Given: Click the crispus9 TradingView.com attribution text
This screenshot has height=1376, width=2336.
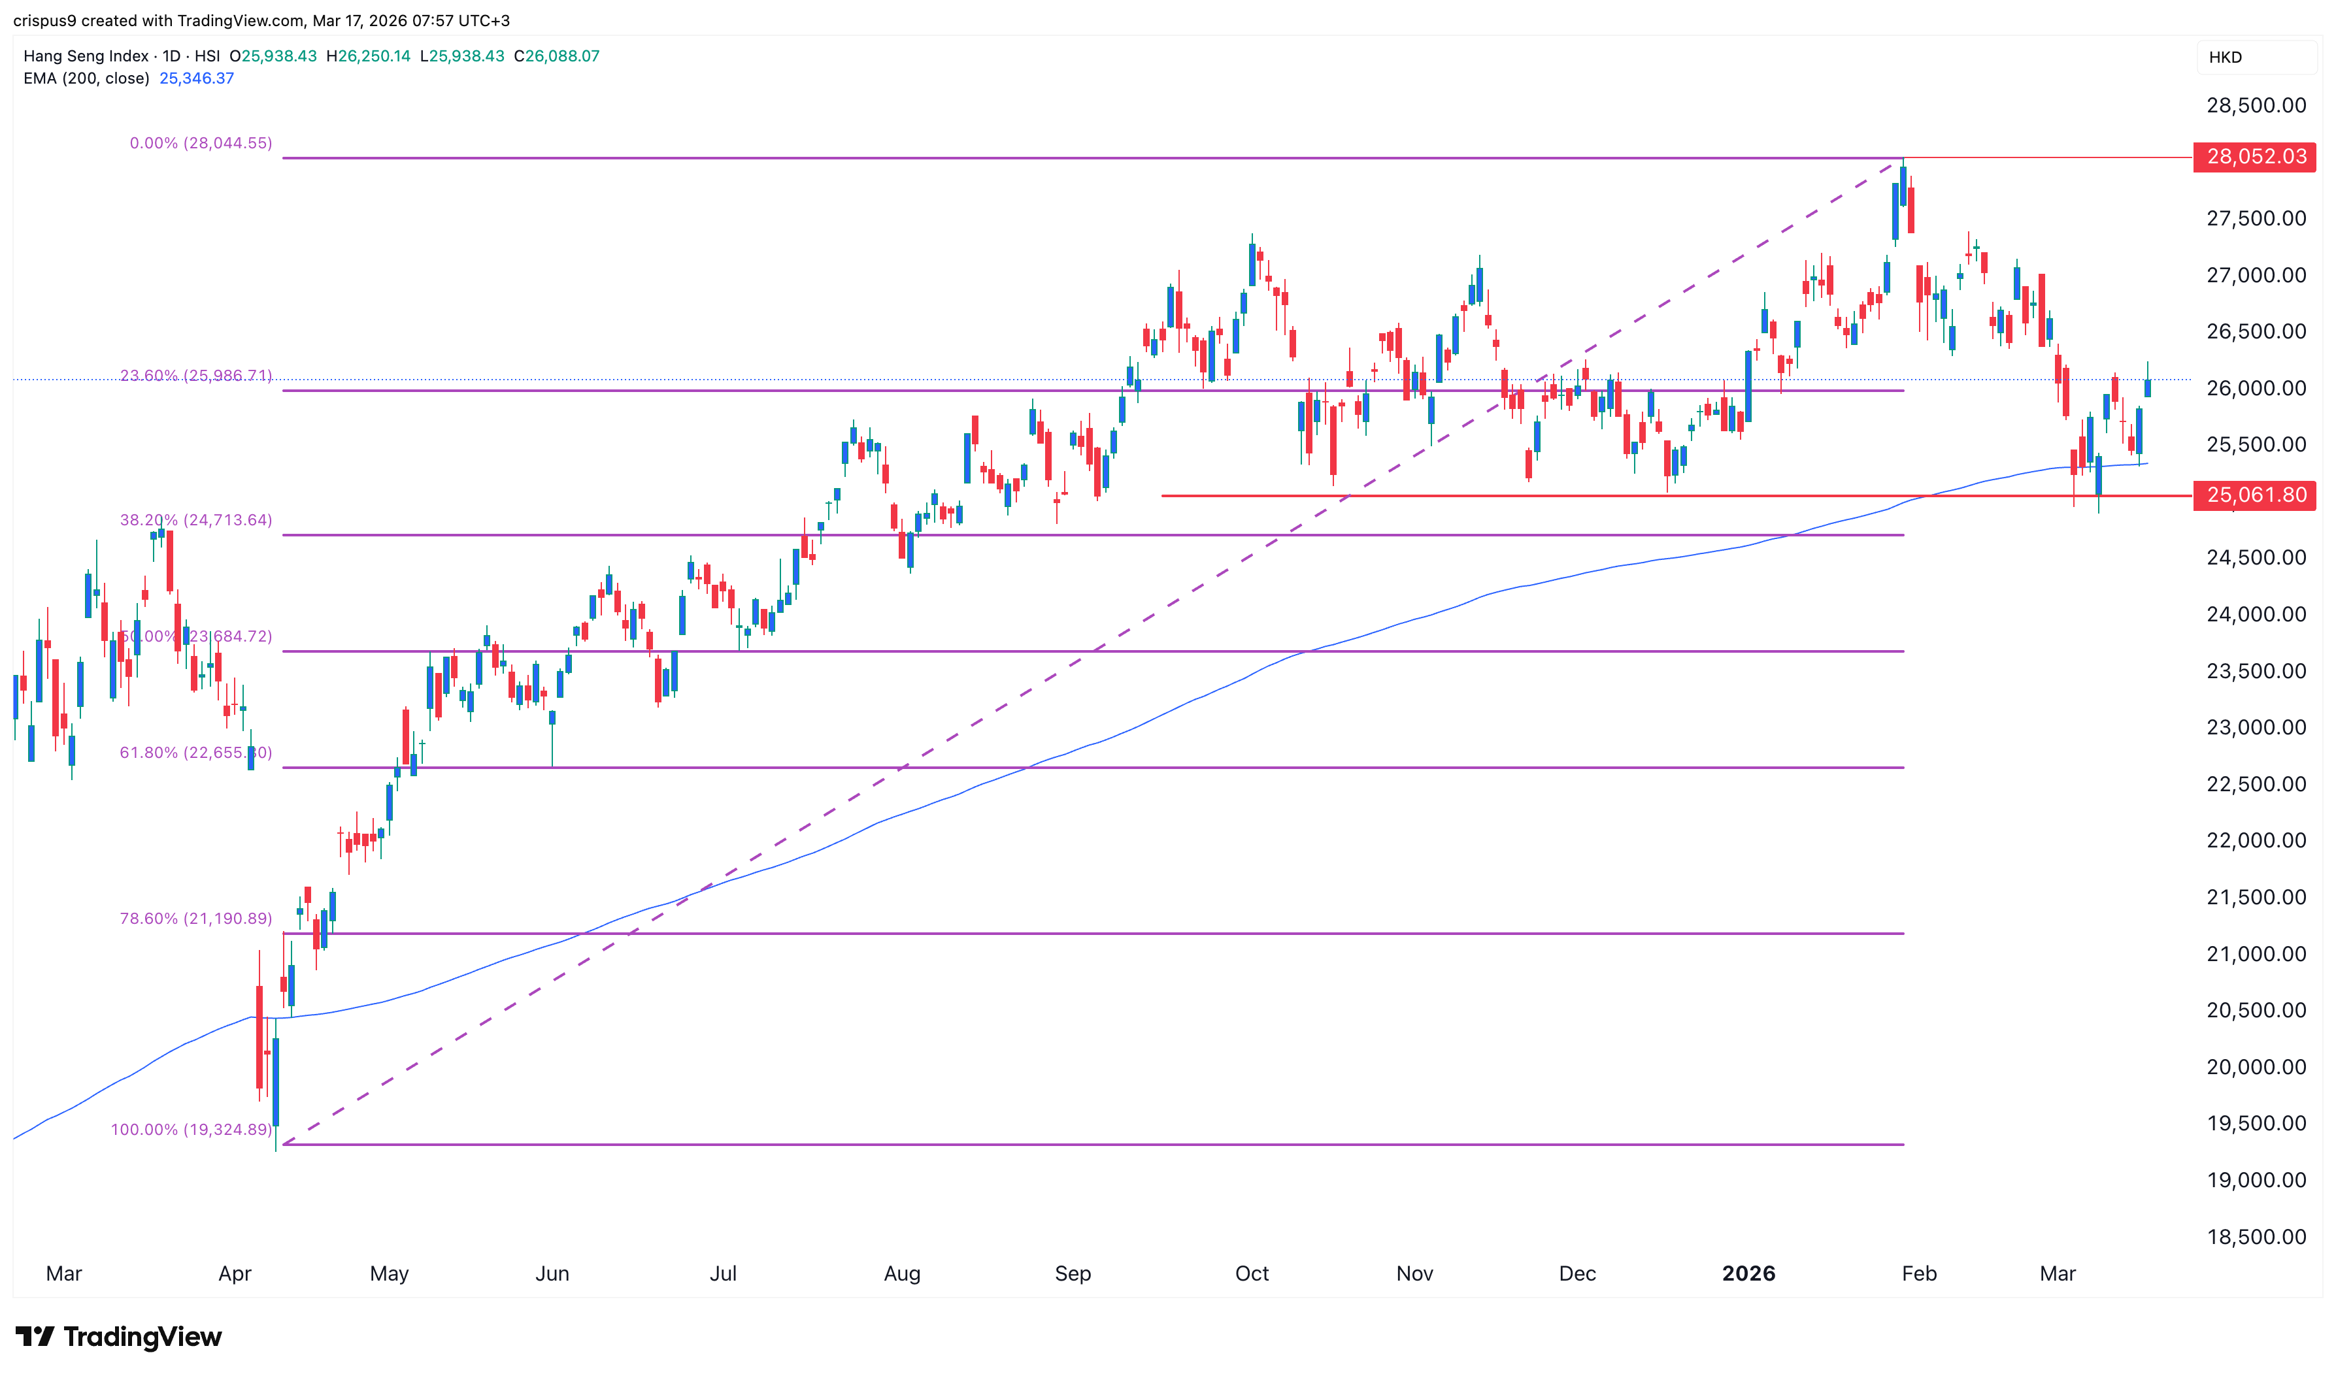Looking at the screenshot, I should click(261, 20).
